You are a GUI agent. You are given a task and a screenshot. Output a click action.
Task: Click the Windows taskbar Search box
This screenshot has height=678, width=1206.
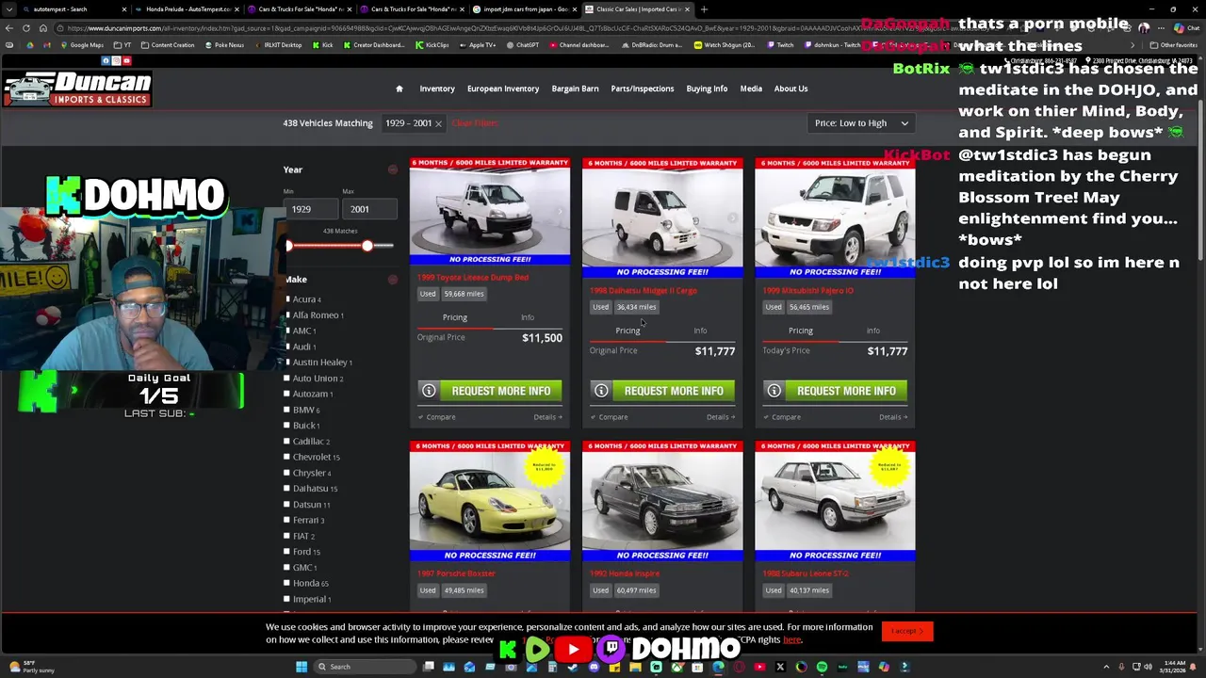point(363,667)
